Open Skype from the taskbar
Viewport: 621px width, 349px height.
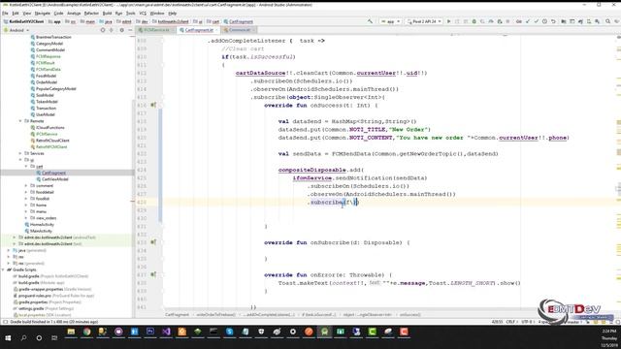[x=229, y=332]
